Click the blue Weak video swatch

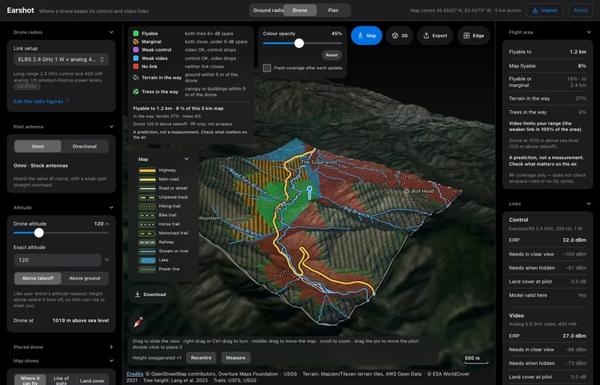[136, 58]
